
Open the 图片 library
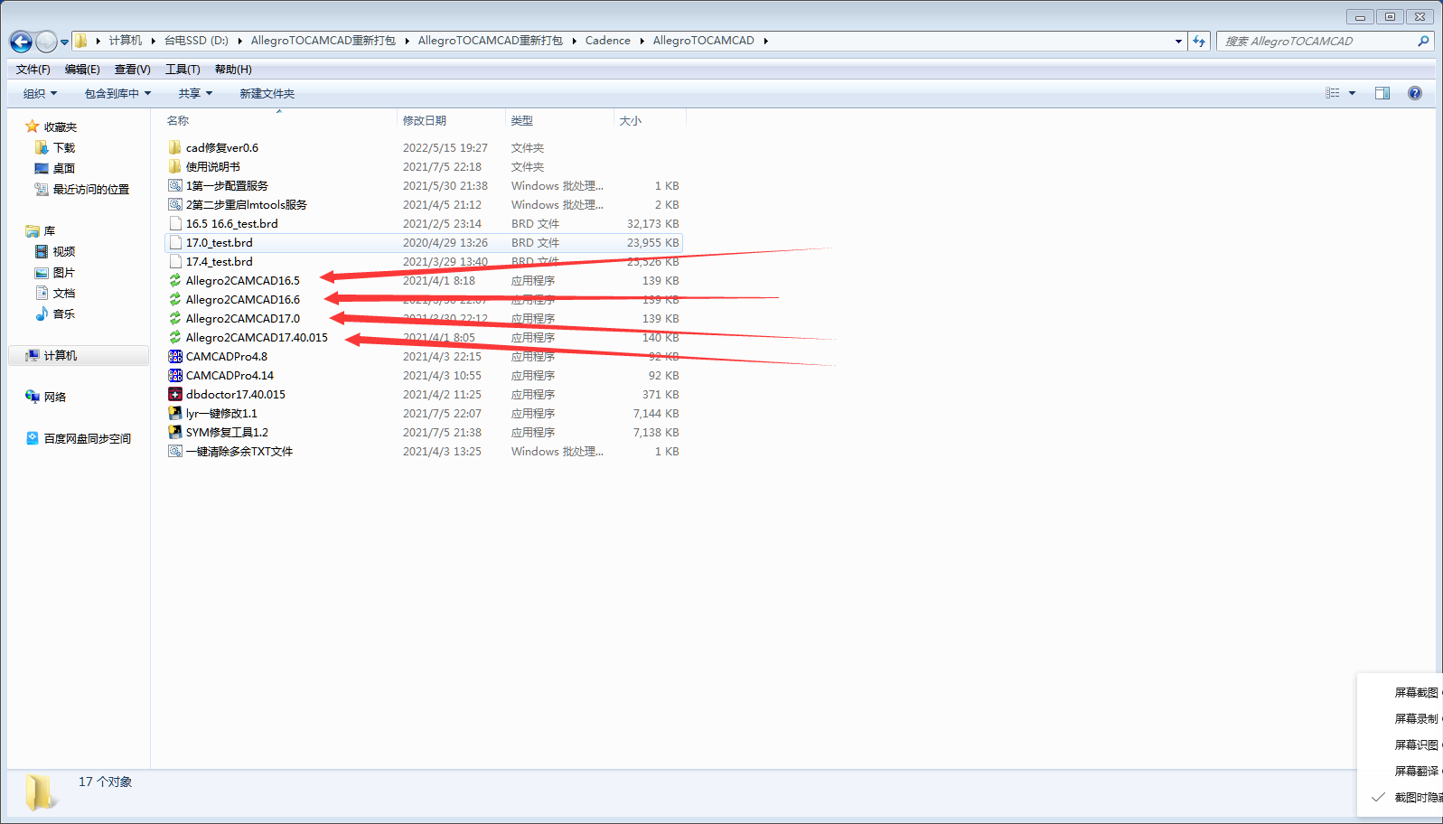click(x=64, y=272)
